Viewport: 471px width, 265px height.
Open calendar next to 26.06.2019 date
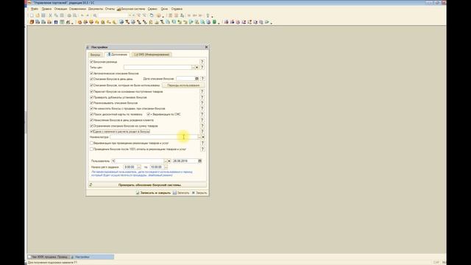199,161
